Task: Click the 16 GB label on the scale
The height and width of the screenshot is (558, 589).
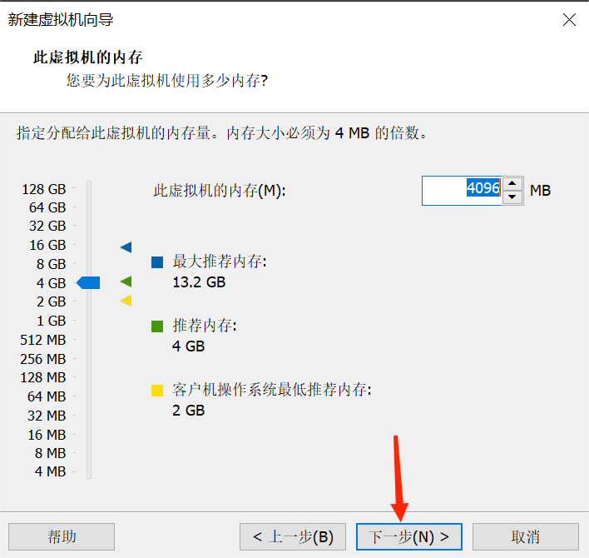Action: pyautogui.click(x=47, y=245)
